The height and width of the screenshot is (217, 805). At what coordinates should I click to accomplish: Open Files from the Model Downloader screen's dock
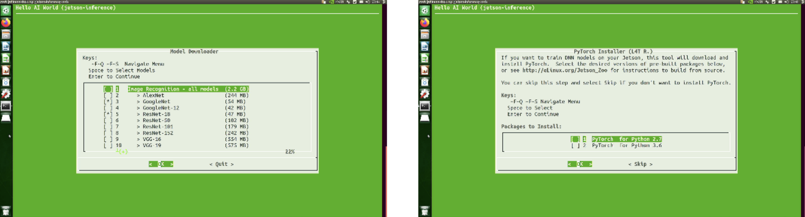(x=6, y=35)
